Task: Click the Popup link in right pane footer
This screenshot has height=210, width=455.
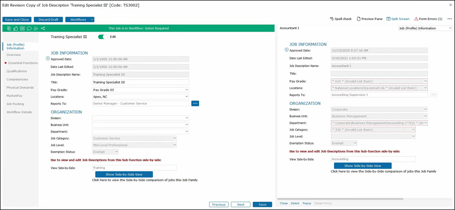Action: [x=307, y=203]
